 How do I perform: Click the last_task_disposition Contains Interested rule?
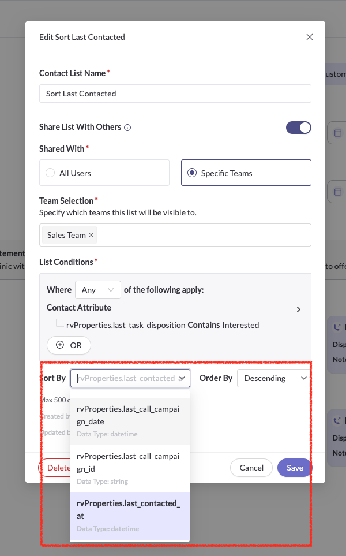[x=163, y=325]
